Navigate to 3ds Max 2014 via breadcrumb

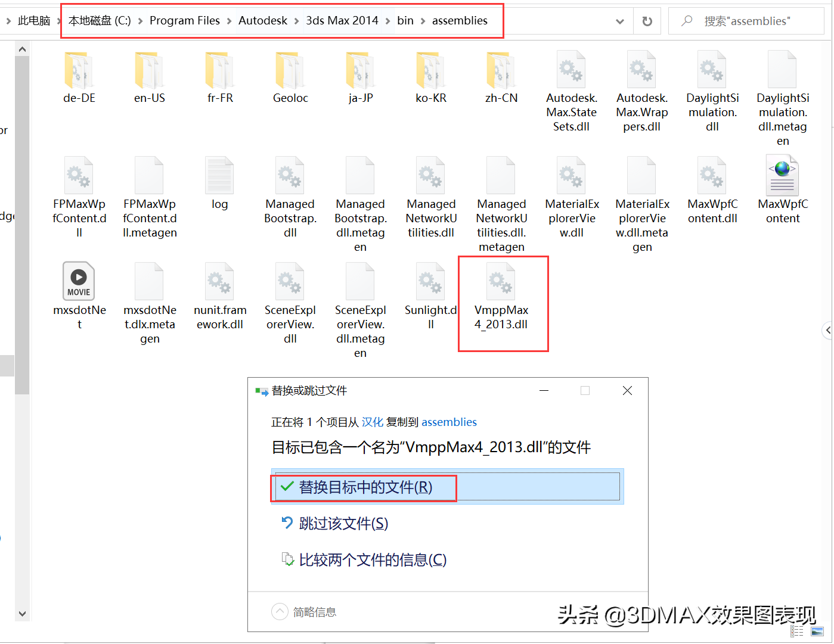342,20
